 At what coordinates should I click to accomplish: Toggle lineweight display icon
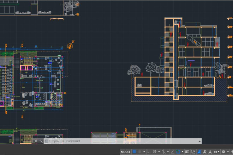[187, 152]
